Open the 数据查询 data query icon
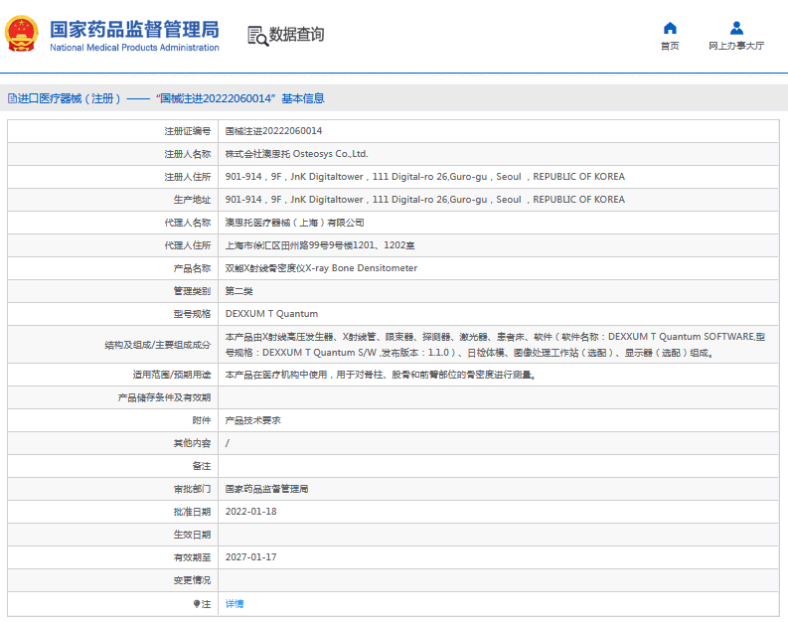Viewport: 788px width, 622px height. click(x=258, y=36)
